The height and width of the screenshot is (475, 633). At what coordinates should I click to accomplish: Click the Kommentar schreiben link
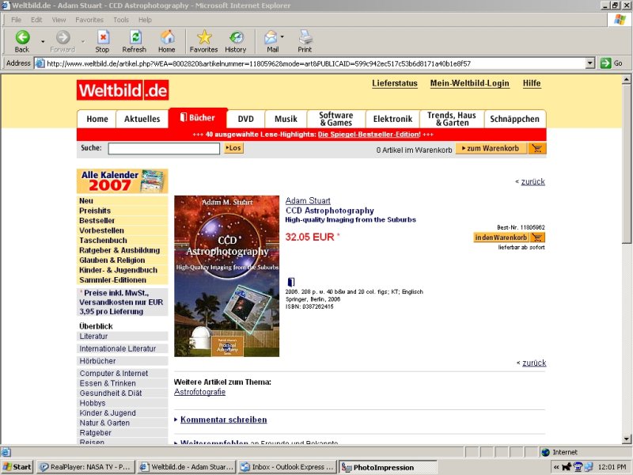[224, 420]
